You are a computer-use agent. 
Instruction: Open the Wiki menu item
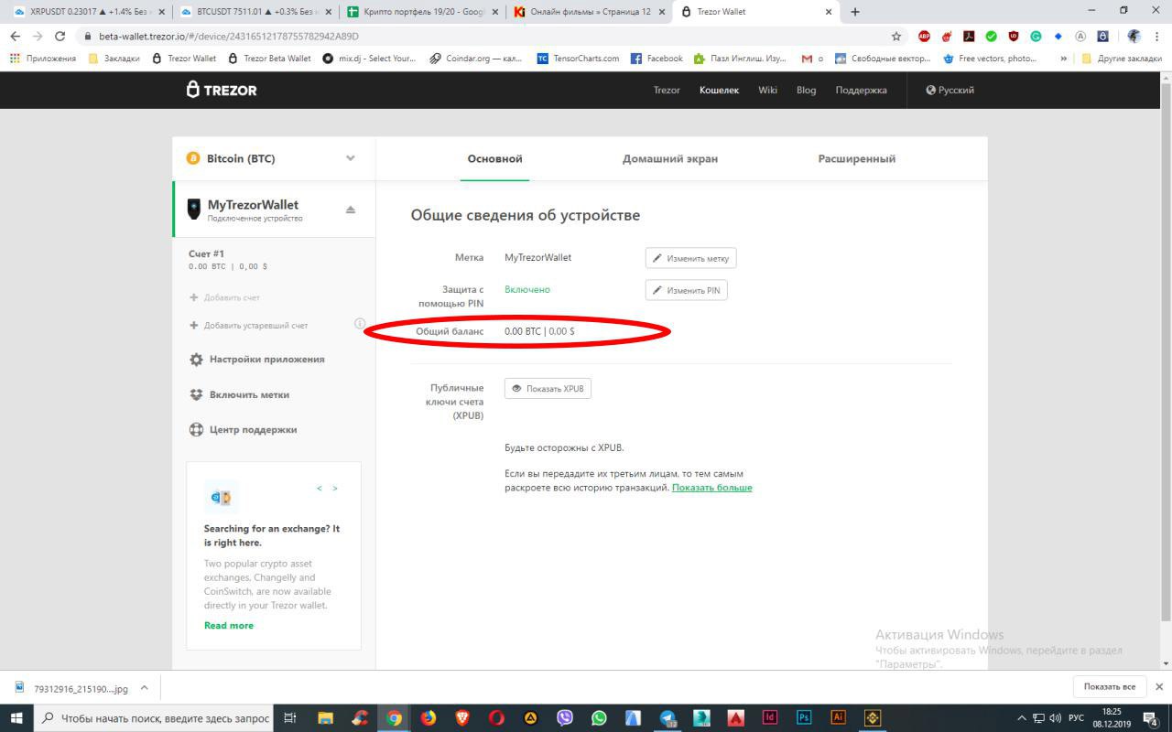pos(767,90)
